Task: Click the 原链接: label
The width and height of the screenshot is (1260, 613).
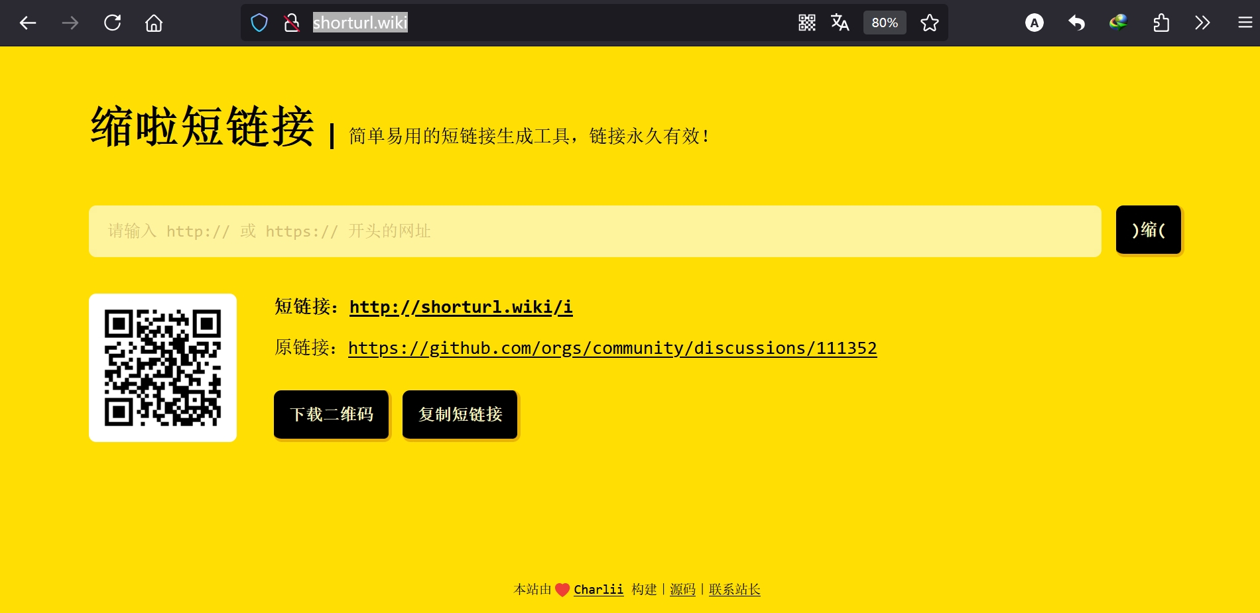Action: click(306, 348)
